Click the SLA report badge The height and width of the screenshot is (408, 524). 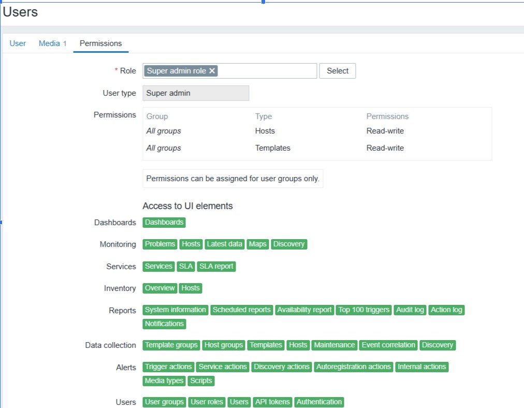click(216, 266)
